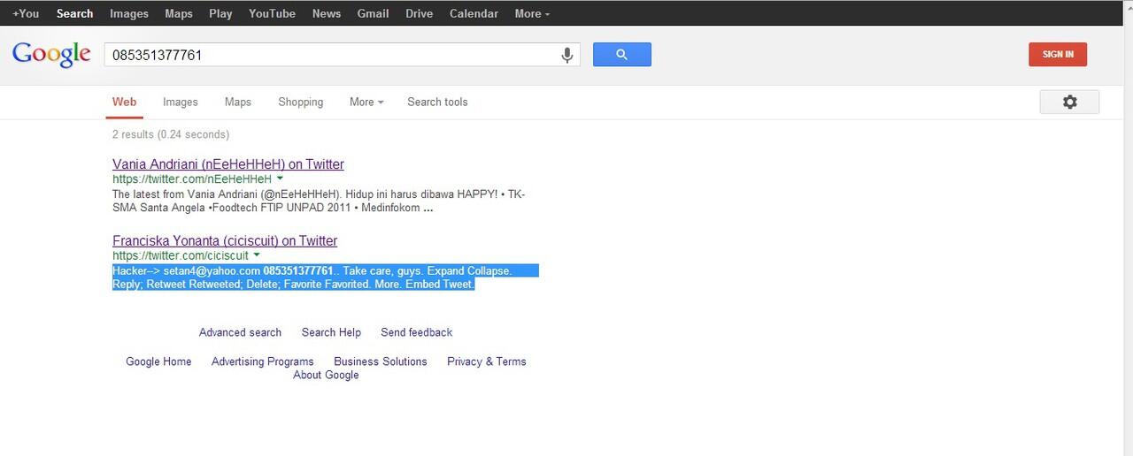Click the Google logo
The image size is (1133, 456).
[51, 55]
